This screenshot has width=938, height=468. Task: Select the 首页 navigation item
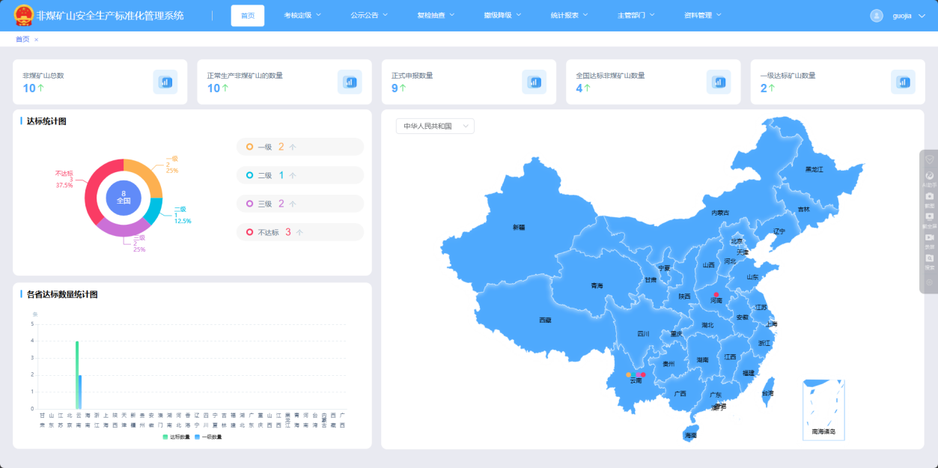click(x=247, y=16)
